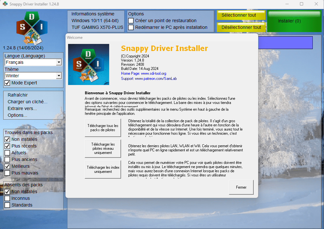
Task: Open the Options... menu item
Action: point(17,115)
